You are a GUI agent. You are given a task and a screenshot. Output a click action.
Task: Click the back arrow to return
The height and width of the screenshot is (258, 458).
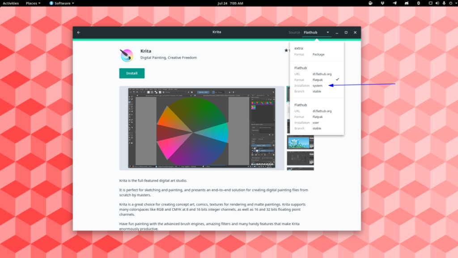click(79, 32)
